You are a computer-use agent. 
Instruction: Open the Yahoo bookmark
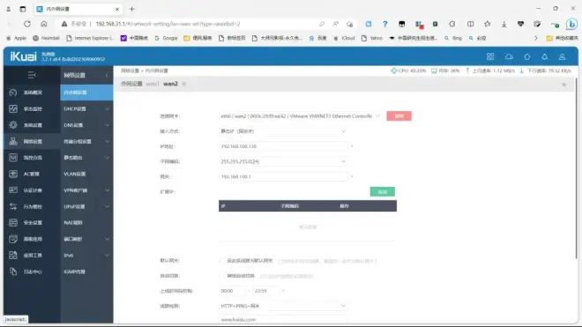[372, 38]
